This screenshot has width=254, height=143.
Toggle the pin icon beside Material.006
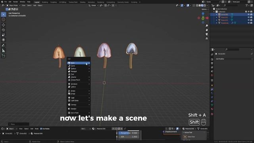pos(125,129)
